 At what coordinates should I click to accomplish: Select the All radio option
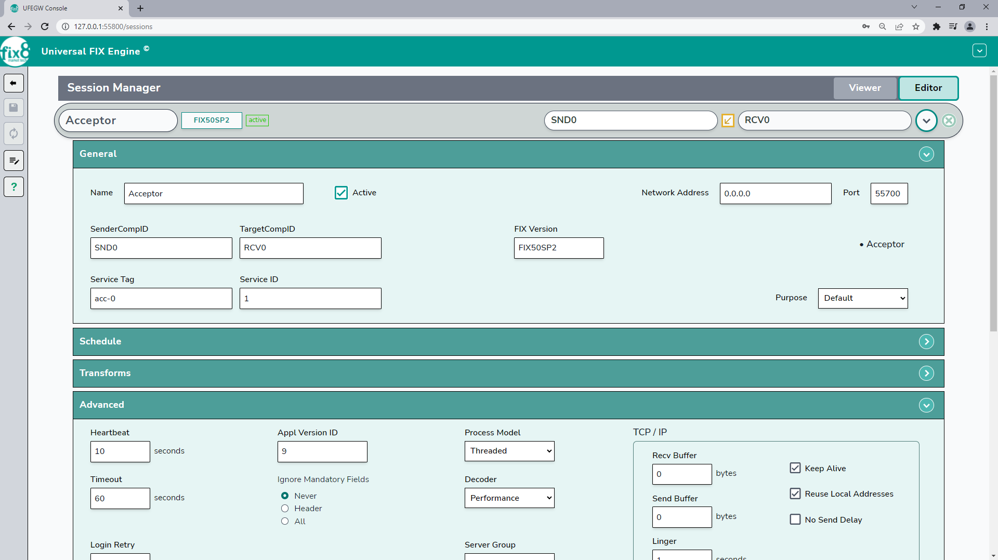[x=285, y=521]
